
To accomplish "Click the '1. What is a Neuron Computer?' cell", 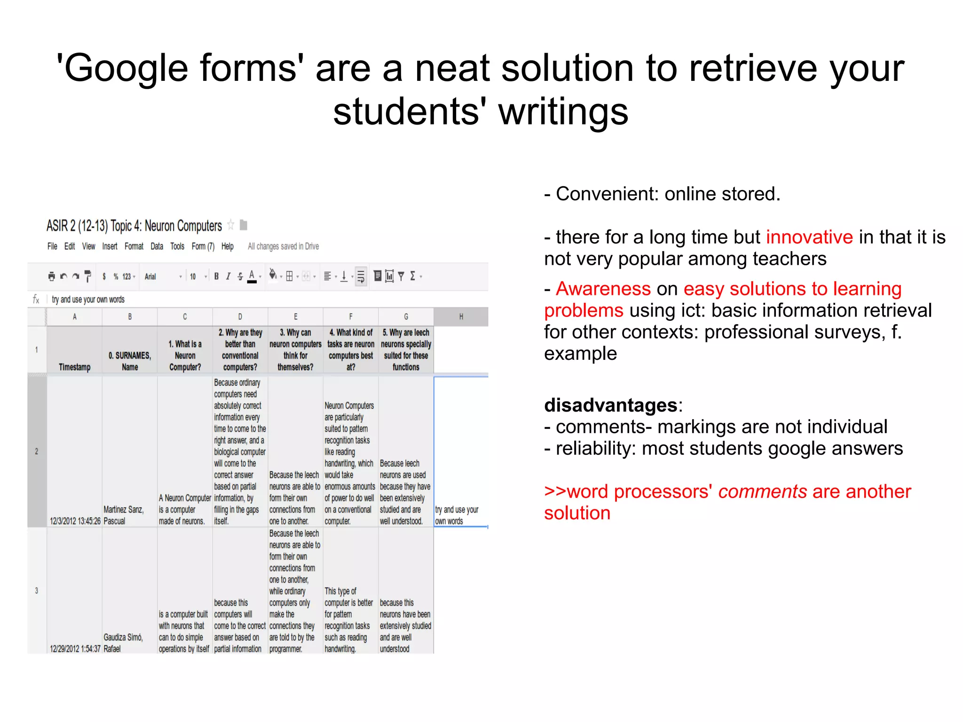I will pos(185,350).
